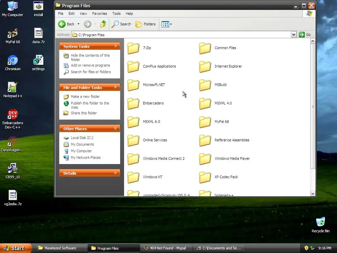Screen dimensions: 337x253
Task: Switch to 404 Not Found - Mypal taskbar window
Action: [x=167, y=248]
